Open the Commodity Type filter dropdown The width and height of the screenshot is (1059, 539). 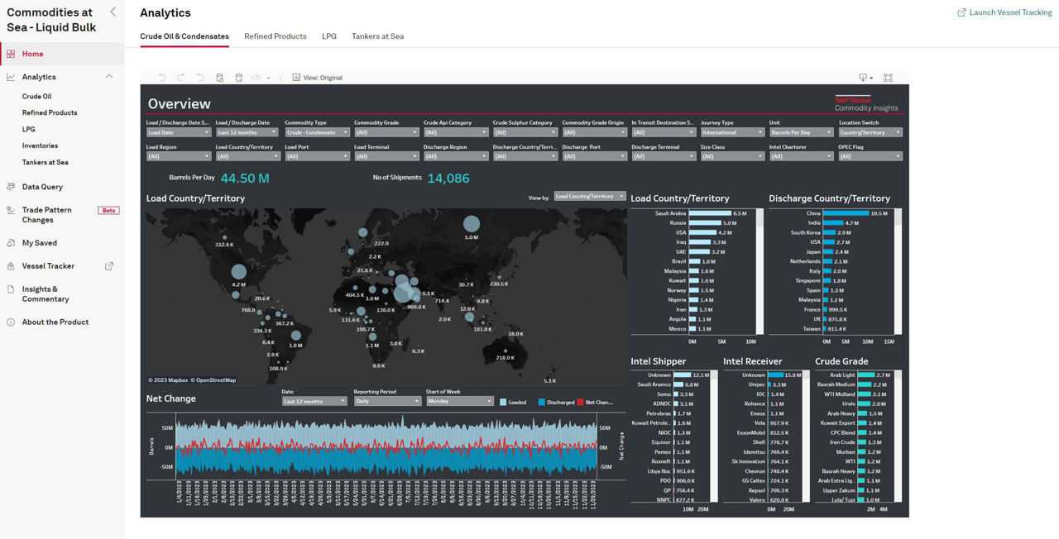[x=317, y=132]
